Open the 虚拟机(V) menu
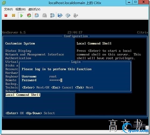Screen dimensions: 150x135 tap(34, 9)
